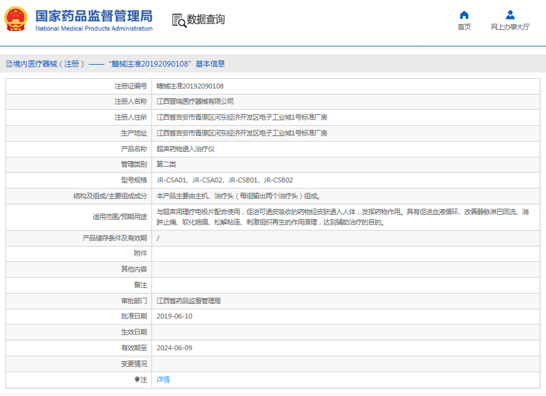
Task: Select the JR-CSA01 model list value
Action: click(225, 180)
